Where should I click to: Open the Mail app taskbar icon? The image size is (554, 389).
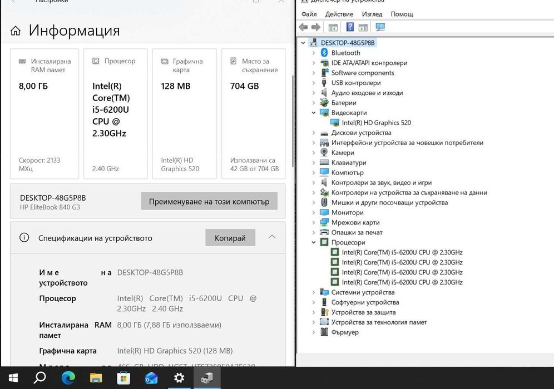point(151,378)
